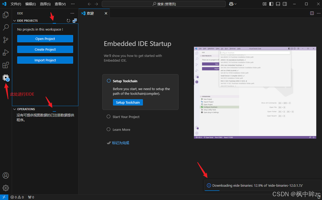Customize layout from title bar icon
322x200 pixels.
[265, 4]
